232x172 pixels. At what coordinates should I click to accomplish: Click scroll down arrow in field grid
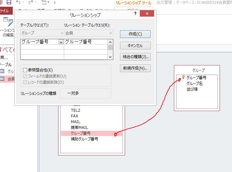[x=110, y=57]
